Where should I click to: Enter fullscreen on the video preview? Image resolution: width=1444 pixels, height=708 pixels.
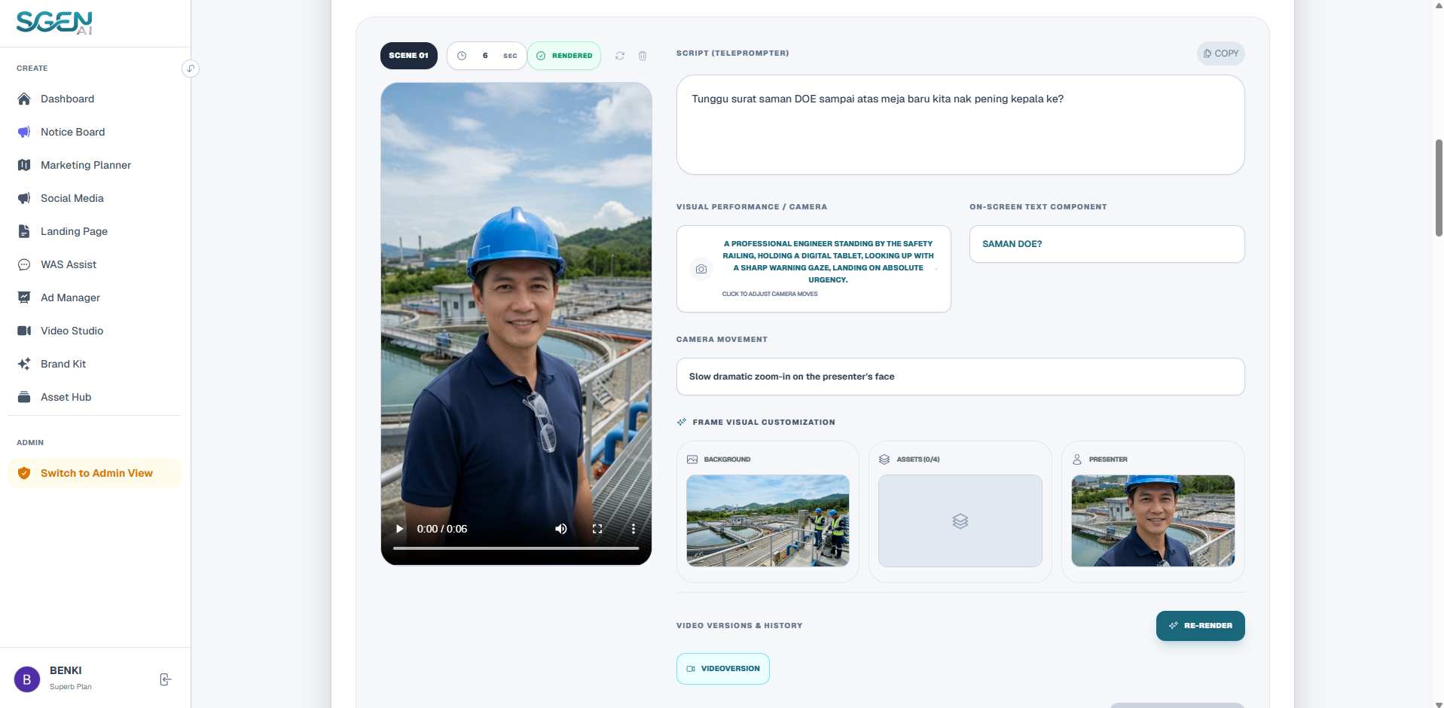(597, 529)
